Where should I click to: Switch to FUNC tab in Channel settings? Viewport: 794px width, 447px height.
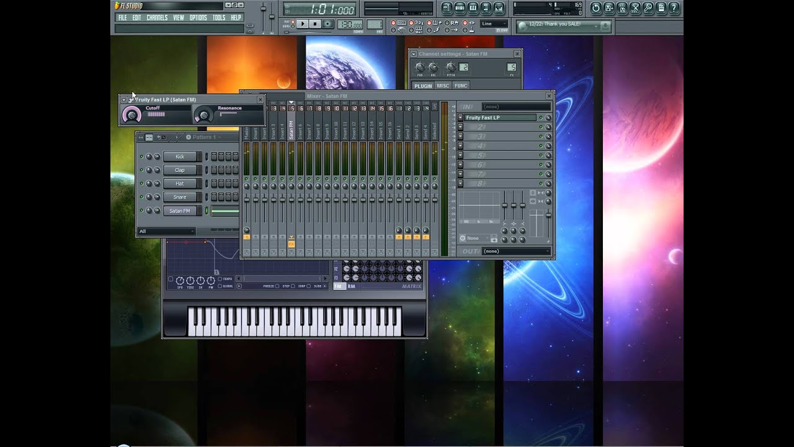461,86
